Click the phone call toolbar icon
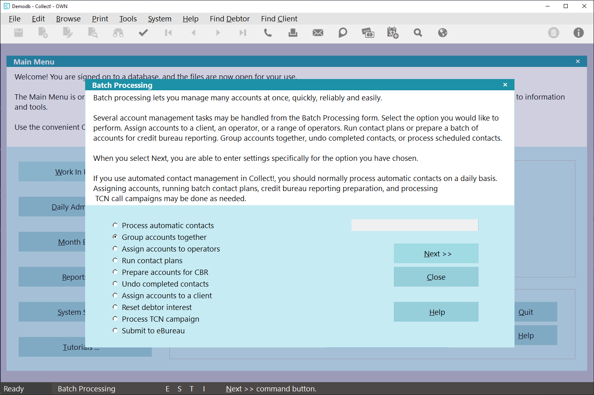Screen dimensions: 594x395 click(268, 33)
